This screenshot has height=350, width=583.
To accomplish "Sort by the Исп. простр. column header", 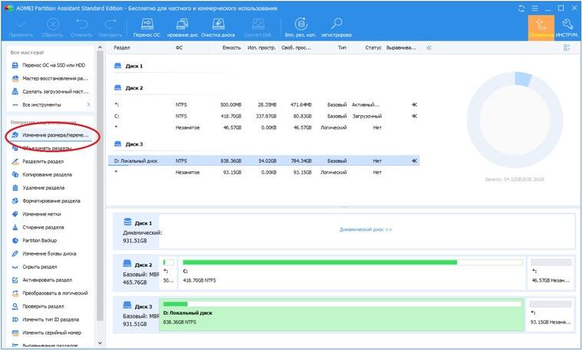I will 262,48.
